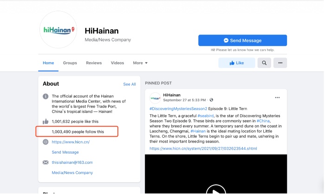Click post timestamp September 27 at 5:33 PM

tap(184, 100)
